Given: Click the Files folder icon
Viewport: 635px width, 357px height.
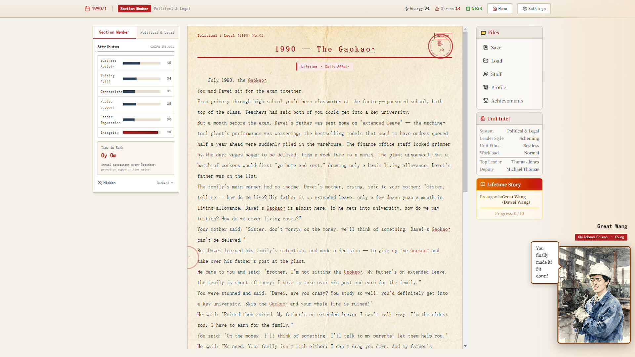Looking at the screenshot, I should coord(484,32).
